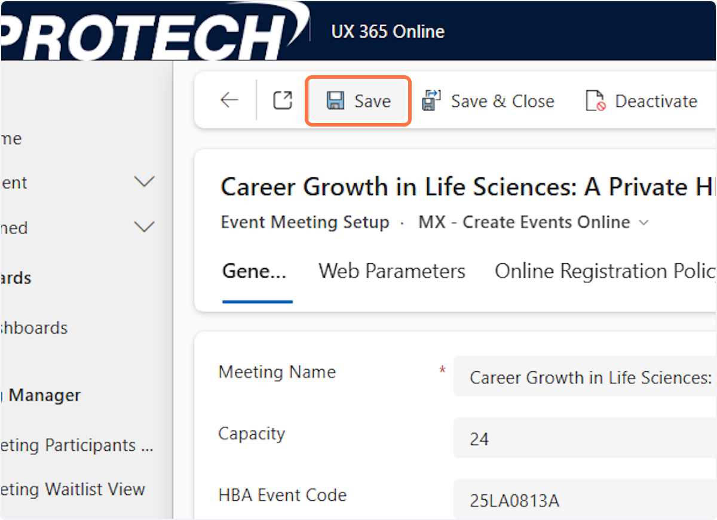Expand the second collapsed sidebar section chevron
Viewport: 717px width, 520px height.
pyautogui.click(x=145, y=227)
